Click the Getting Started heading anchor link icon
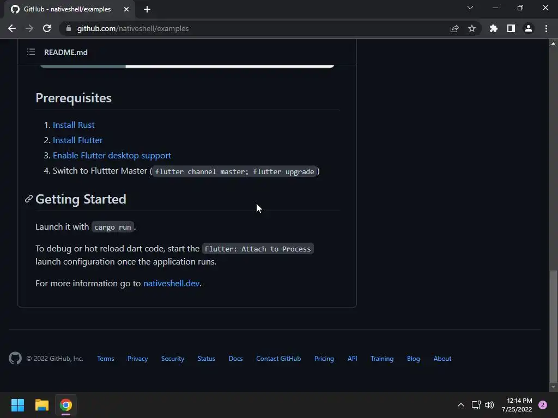Screen dimensions: 558x418 28,199
